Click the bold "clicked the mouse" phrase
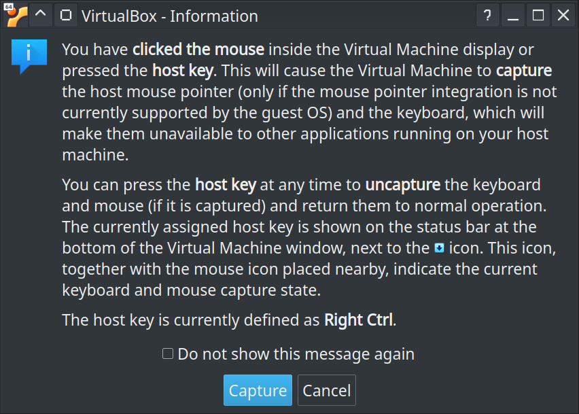 [x=198, y=50]
